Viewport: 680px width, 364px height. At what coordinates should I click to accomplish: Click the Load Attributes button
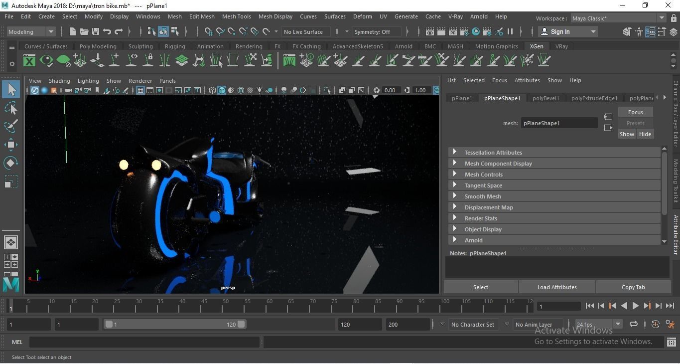(x=557, y=287)
